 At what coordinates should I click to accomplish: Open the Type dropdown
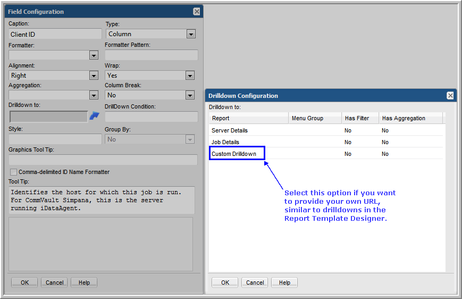point(191,34)
